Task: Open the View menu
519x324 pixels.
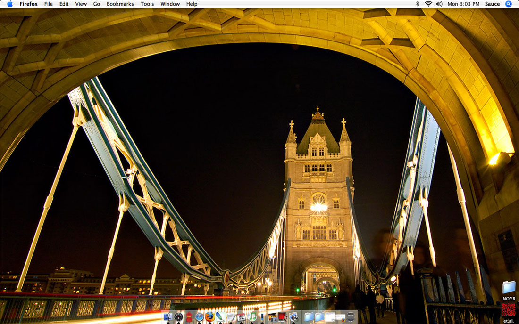Action: click(81, 4)
